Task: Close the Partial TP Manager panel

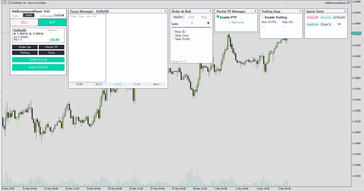Action: pos(255,11)
